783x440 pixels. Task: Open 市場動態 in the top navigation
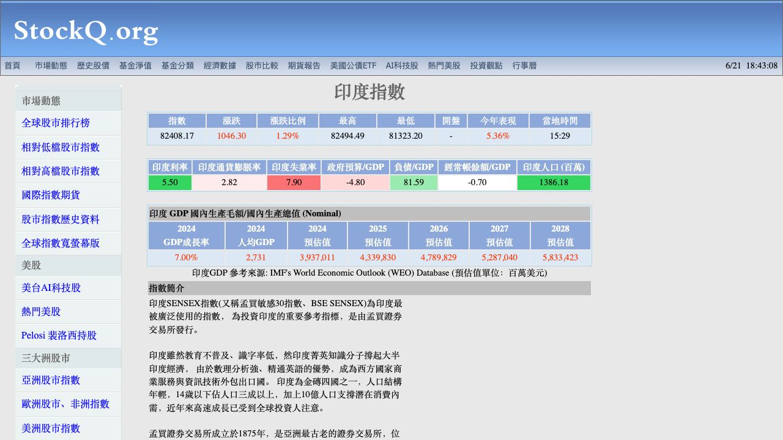tap(51, 66)
